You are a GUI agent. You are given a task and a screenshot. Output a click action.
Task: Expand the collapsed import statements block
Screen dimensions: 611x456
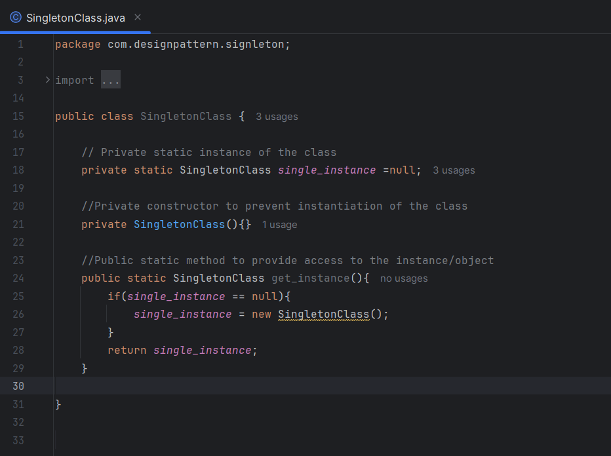coord(110,79)
